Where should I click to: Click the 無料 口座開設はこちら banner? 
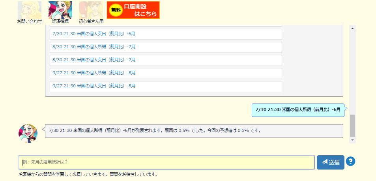pos(133,10)
